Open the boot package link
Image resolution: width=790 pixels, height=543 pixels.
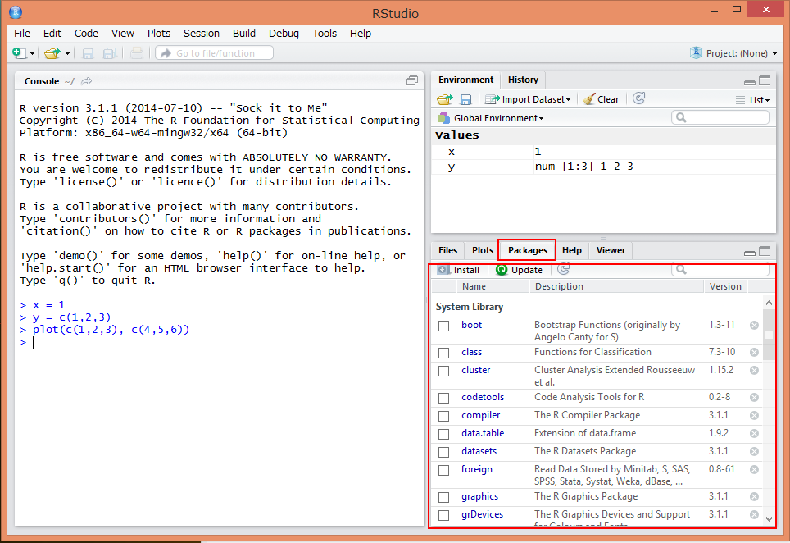471,325
